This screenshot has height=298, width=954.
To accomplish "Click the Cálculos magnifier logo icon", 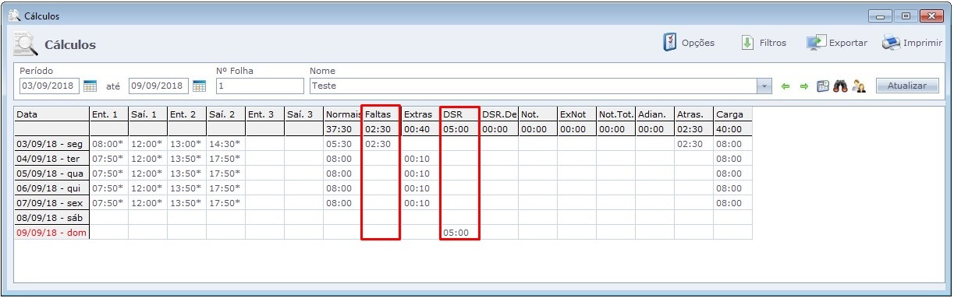I will click(x=26, y=44).
